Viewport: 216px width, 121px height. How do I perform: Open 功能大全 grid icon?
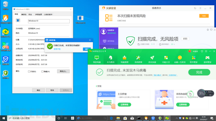click(166, 59)
